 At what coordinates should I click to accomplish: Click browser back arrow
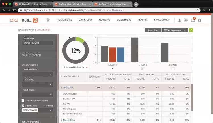[x=4, y=10]
